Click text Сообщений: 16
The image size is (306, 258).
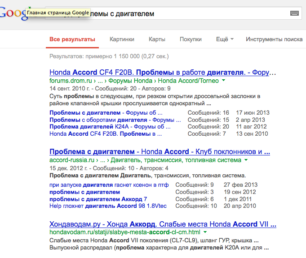coord(208,113)
